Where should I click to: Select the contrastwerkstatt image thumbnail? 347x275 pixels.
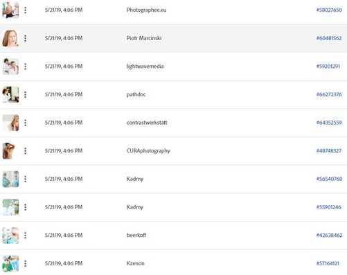(10, 123)
